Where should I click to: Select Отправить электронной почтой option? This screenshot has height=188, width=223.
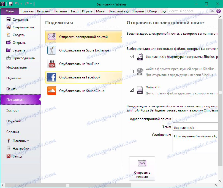pyautogui.click(x=84, y=37)
